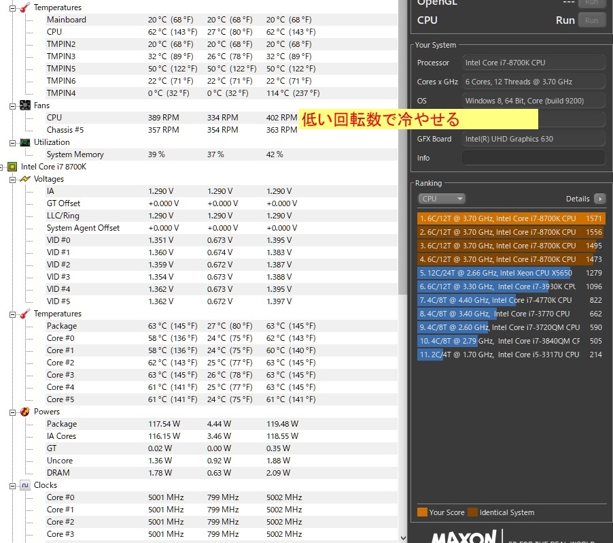The image size is (613, 543).
Task: Click the OS field Windows 8 64 Bit
Action: [x=533, y=101]
